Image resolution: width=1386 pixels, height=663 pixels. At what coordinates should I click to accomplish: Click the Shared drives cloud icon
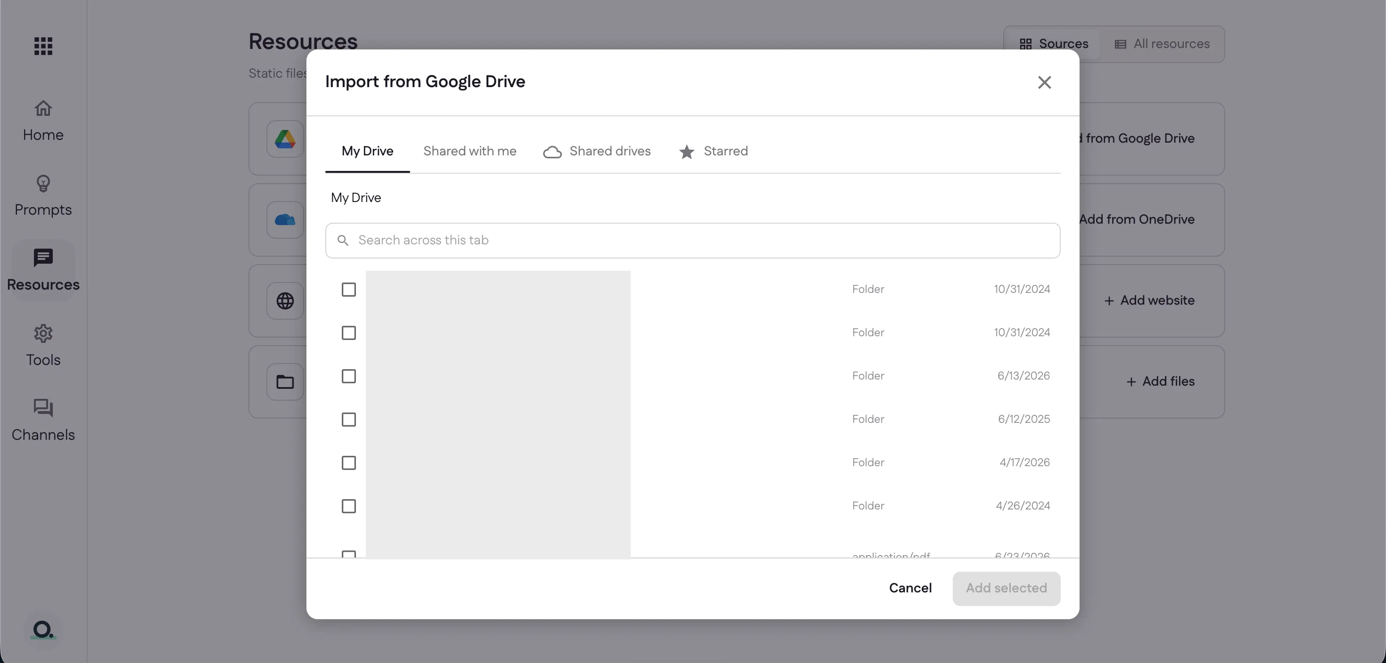click(552, 152)
